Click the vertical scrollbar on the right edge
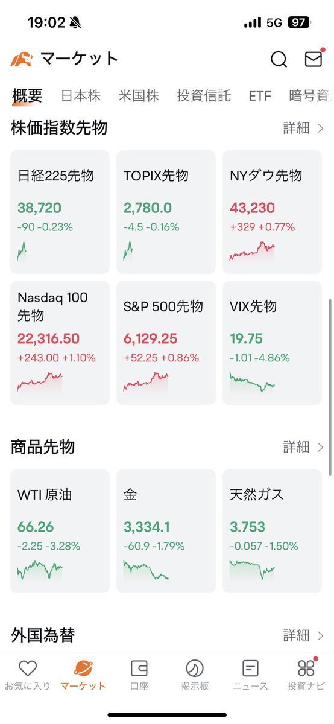This screenshot has width=334, height=724. coord(330,386)
